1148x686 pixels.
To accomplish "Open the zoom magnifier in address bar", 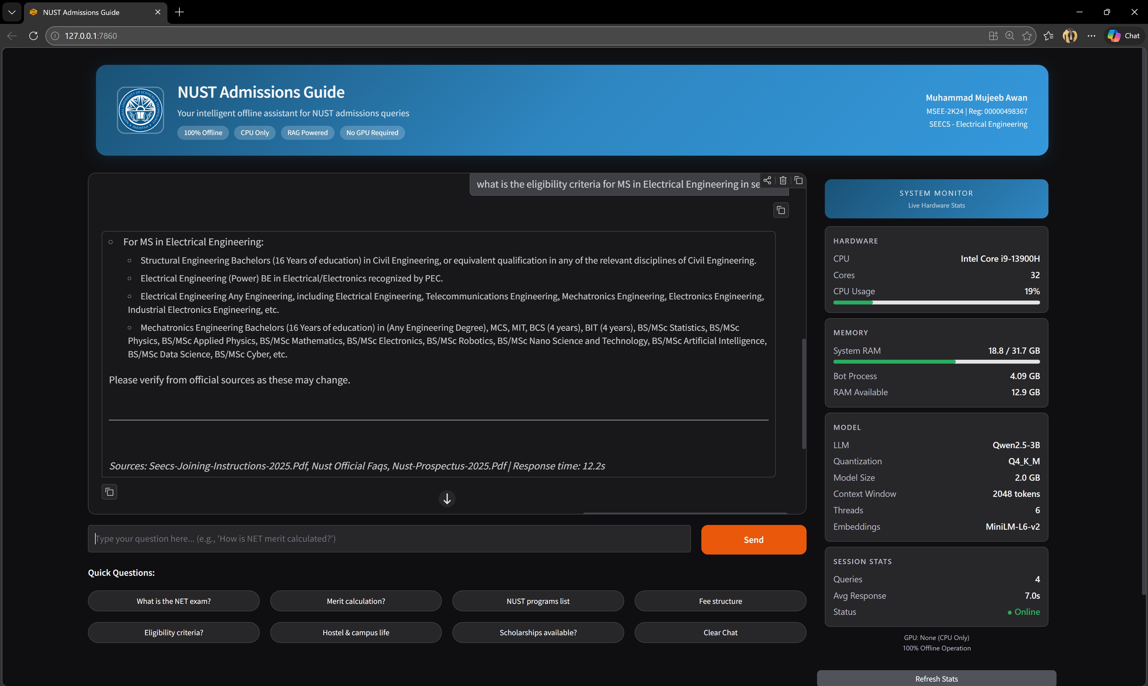I will (1010, 36).
